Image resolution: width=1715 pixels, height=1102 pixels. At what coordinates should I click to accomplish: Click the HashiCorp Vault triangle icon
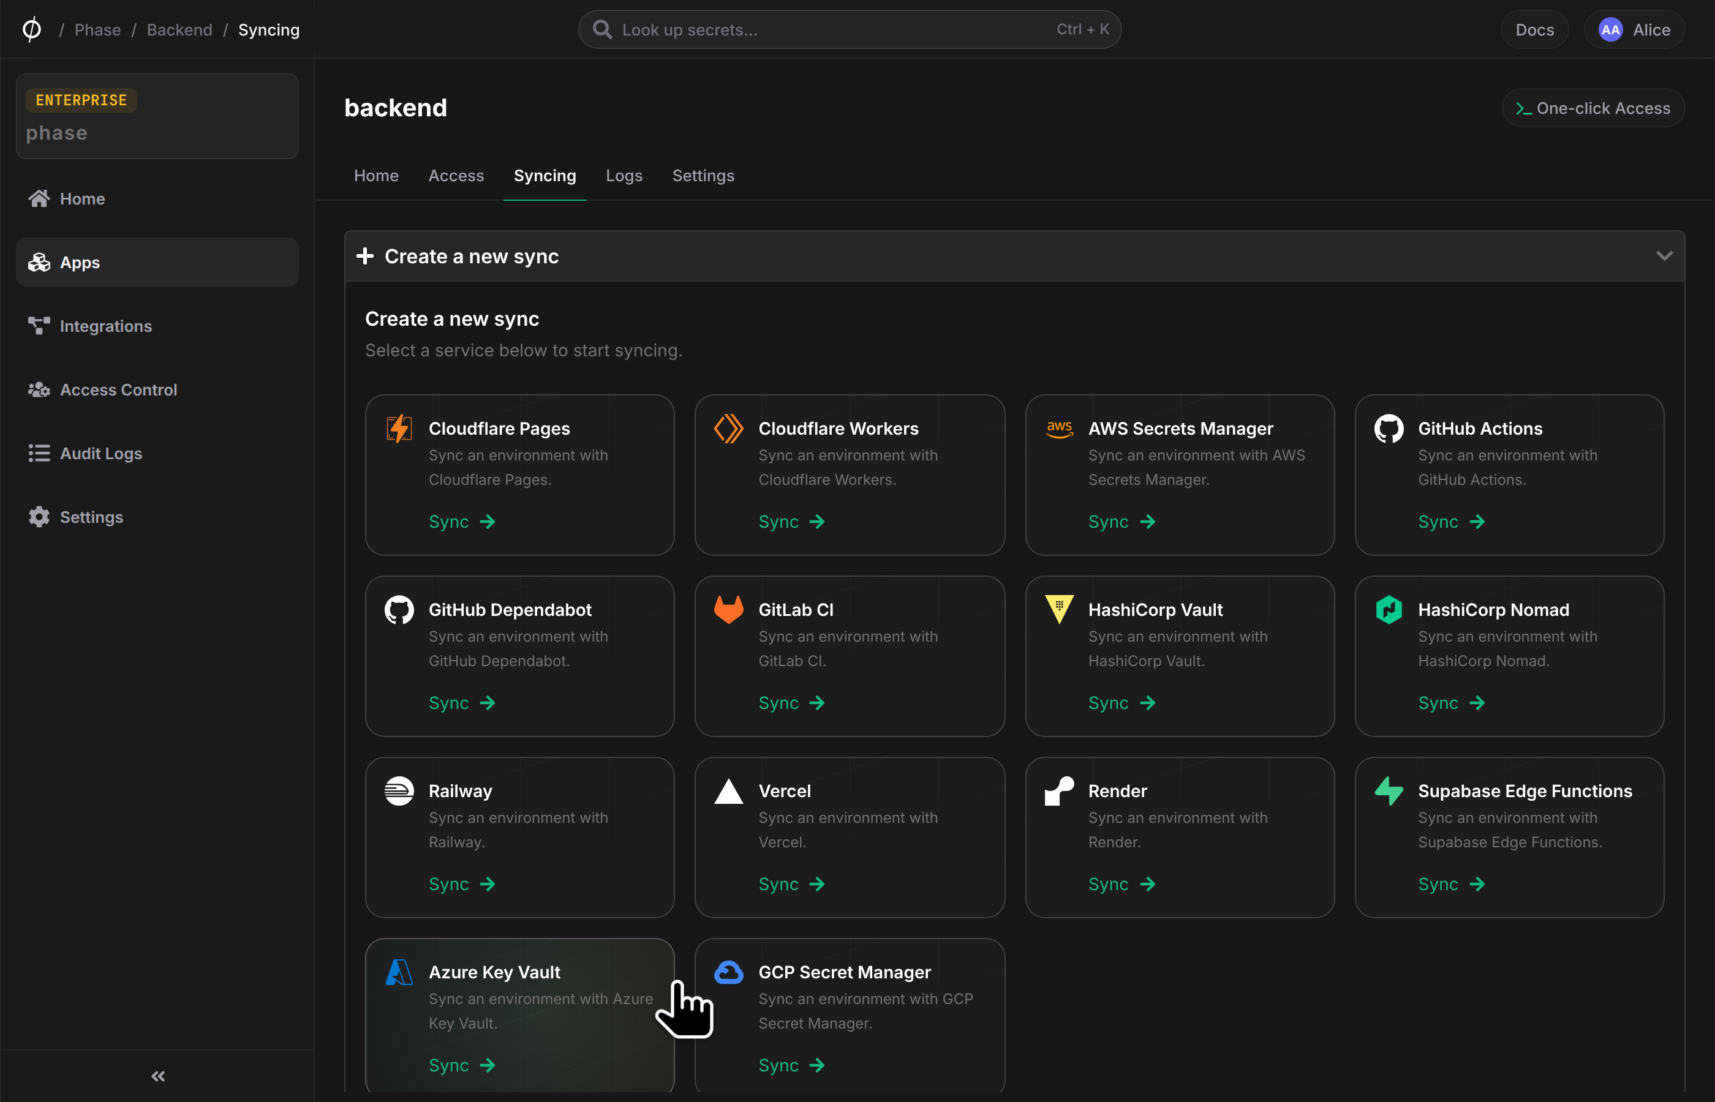[1058, 610]
